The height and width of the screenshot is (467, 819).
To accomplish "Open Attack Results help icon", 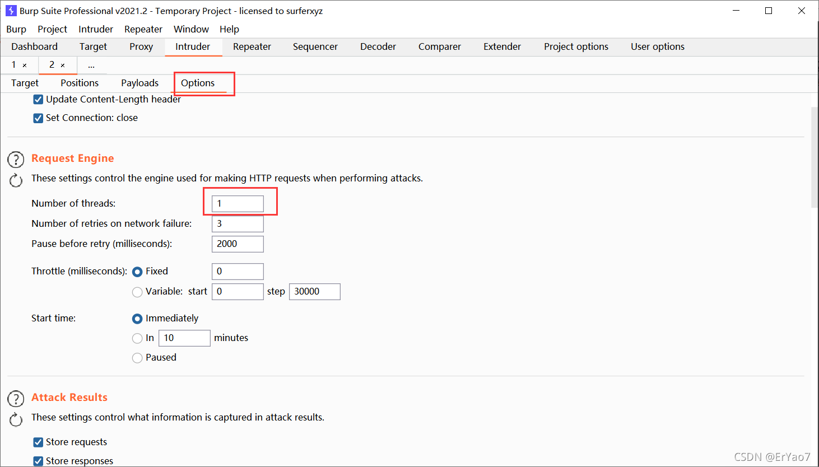I will pyautogui.click(x=16, y=399).
